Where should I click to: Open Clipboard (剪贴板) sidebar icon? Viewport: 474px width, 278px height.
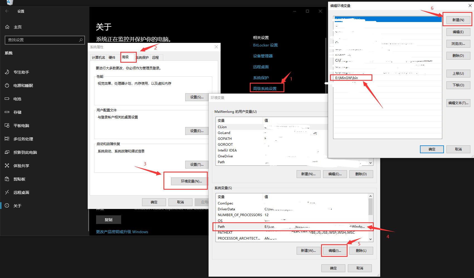7,179
